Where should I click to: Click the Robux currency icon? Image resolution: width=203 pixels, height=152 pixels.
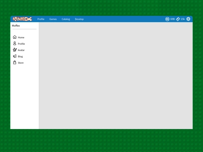(x=167, y=19)
